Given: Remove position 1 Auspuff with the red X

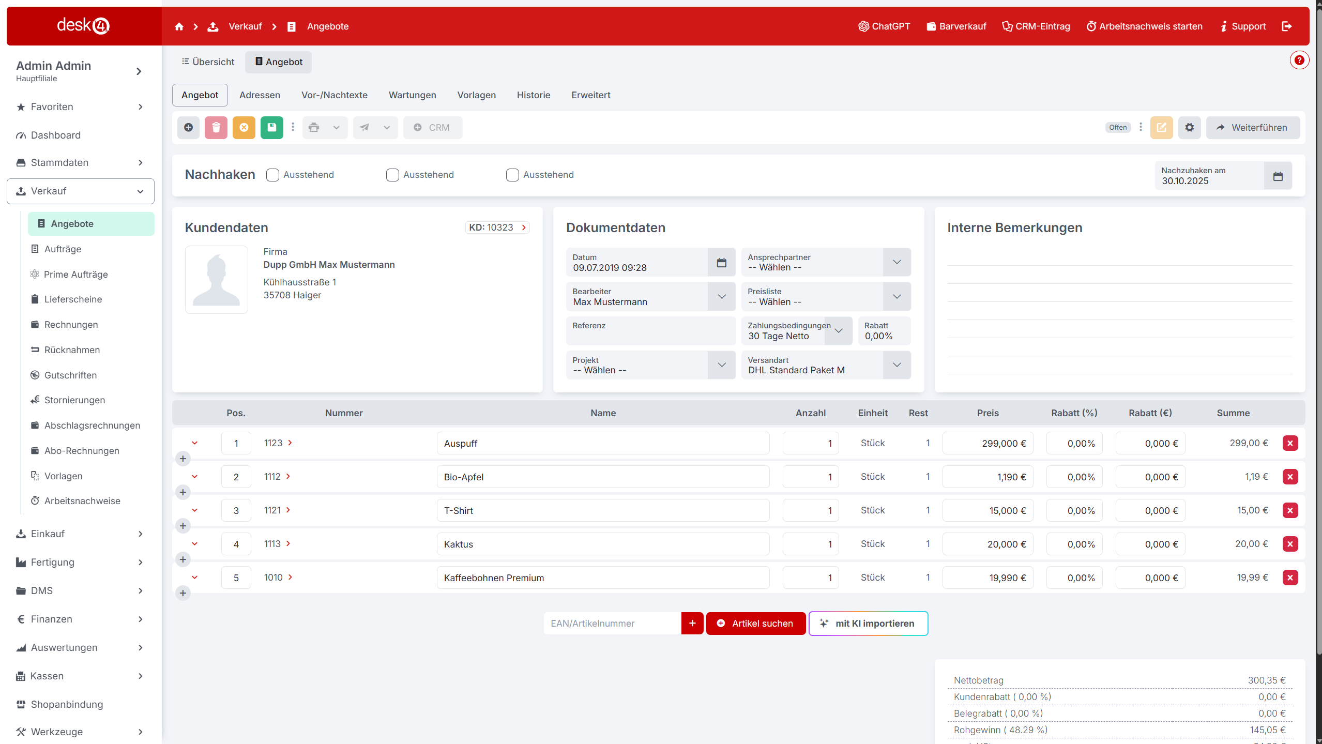Looking at the screenshot, I should point(1290,443).
